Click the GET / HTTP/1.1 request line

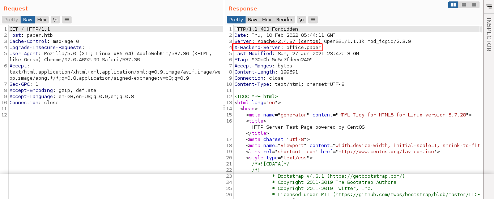coord(30,29)
